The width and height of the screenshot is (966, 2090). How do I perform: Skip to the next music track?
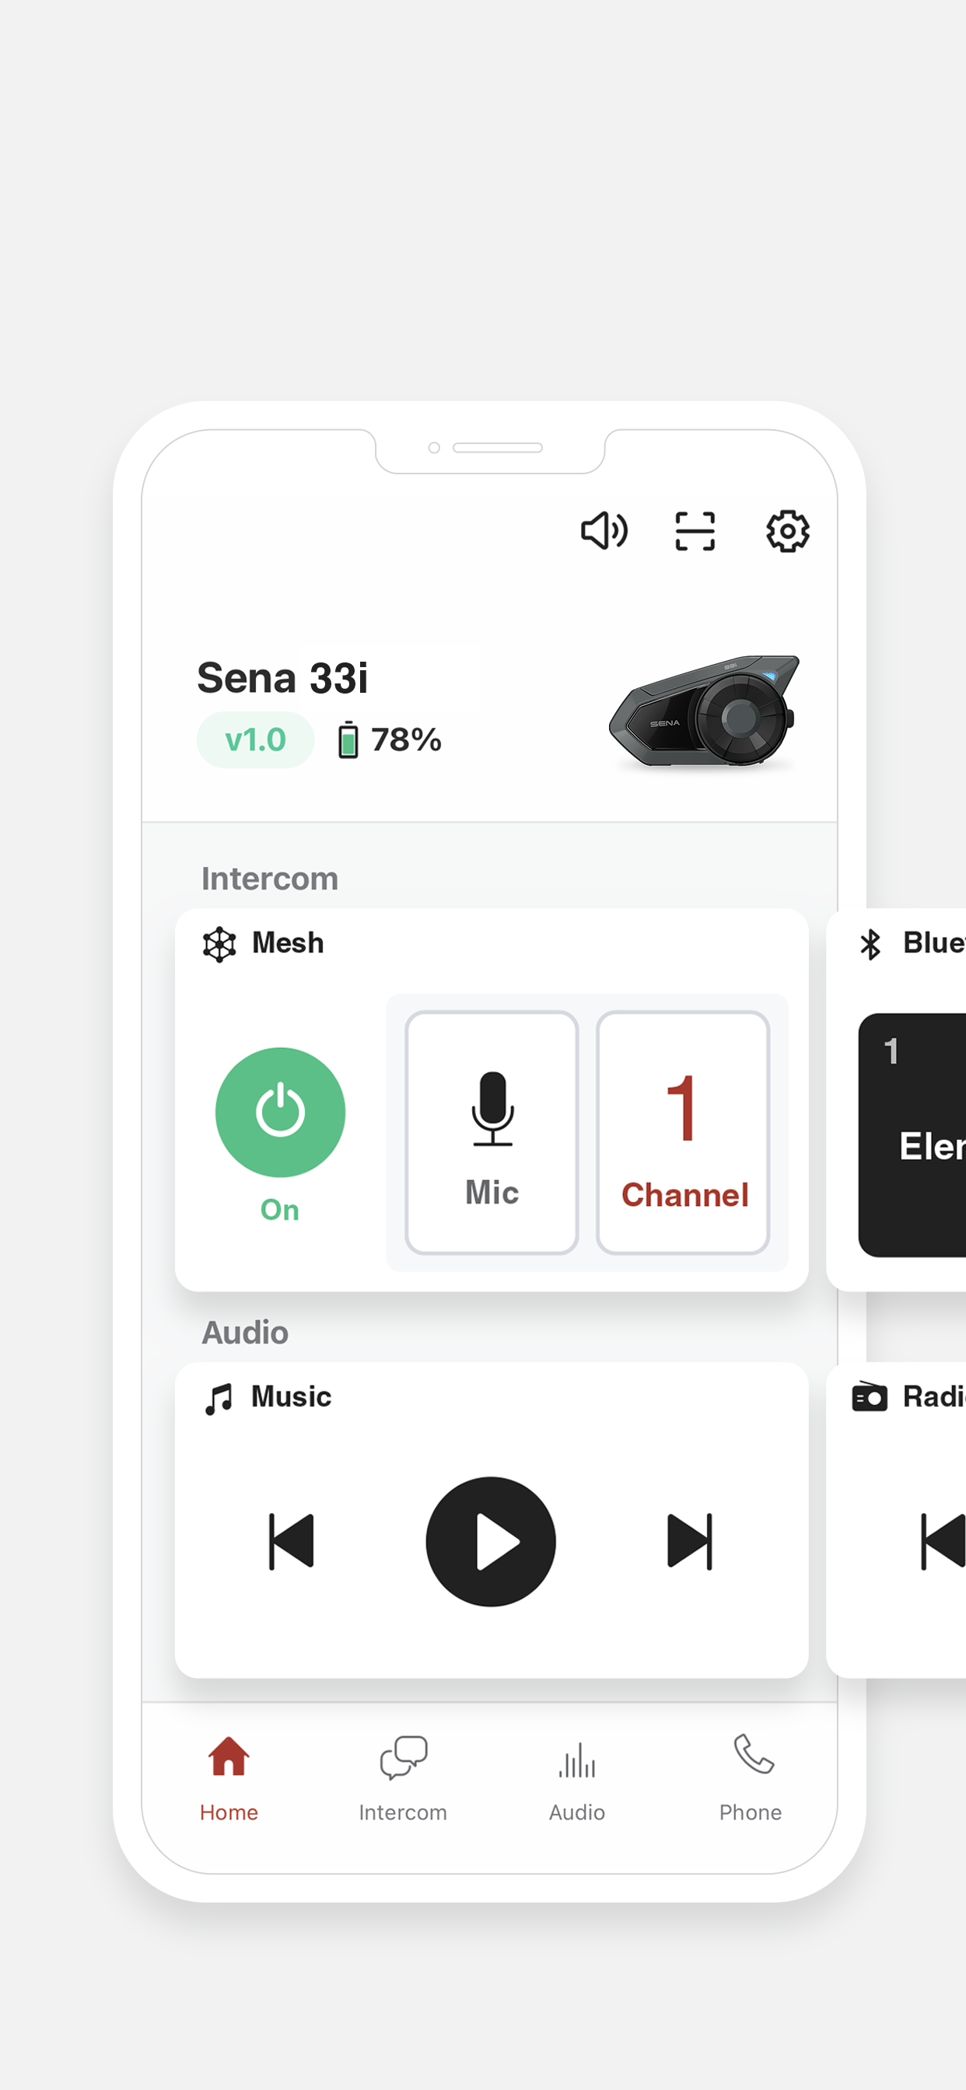(x=690, y=1542)
